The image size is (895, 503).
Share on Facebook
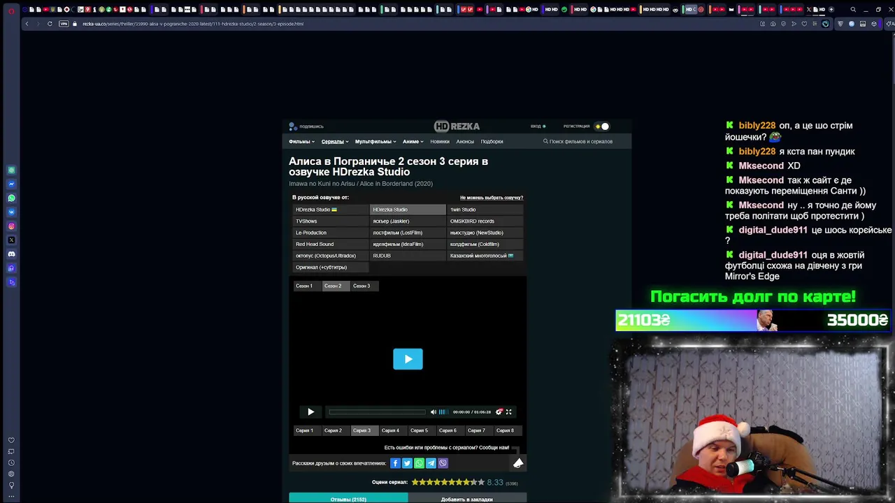(x=395, y=463)
